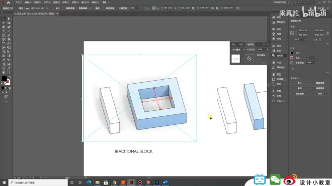
Task: Open the 效果 menu
Action: tap(66, 3)
